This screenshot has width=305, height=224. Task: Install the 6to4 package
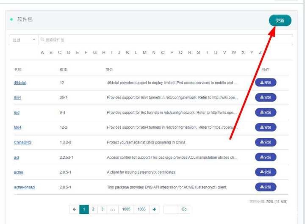pos(266,127)
